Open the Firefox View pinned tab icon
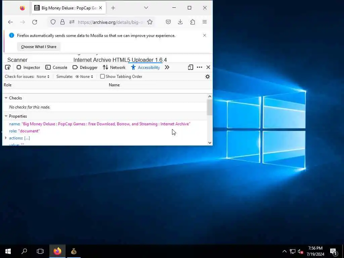 (x=22, y=8)
